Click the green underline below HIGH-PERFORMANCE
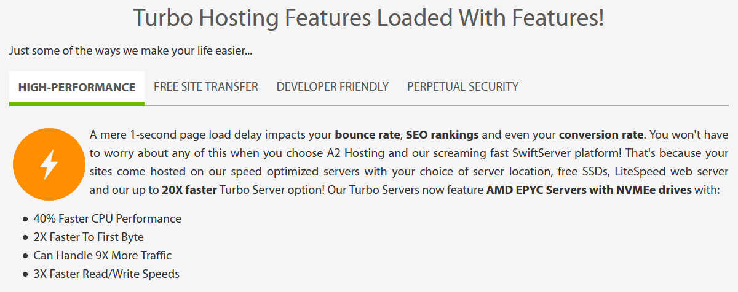 coord(77,104)
